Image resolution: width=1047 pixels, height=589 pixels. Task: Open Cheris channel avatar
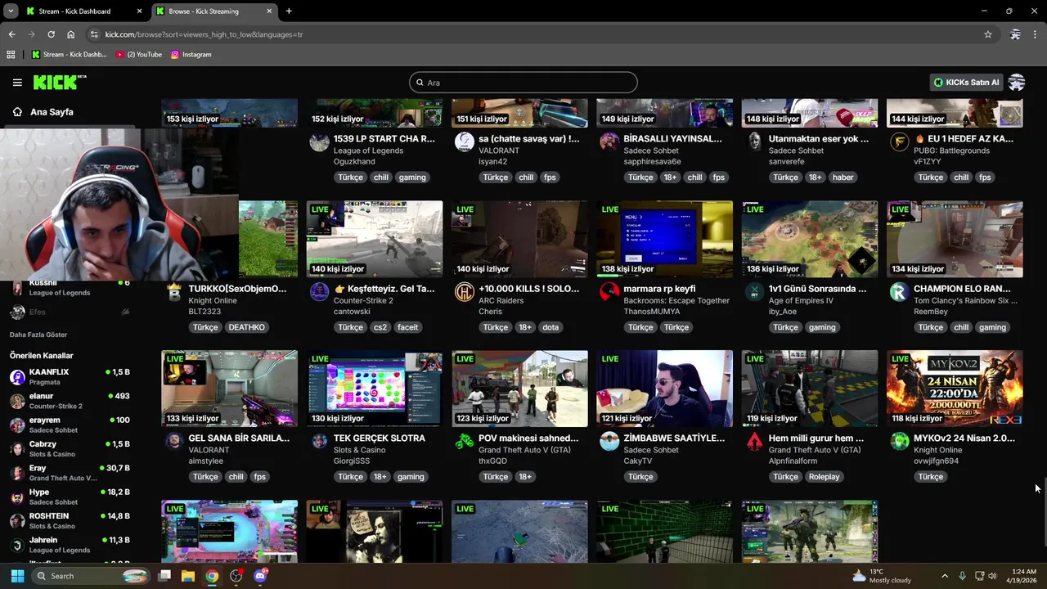tap(464, 291)
